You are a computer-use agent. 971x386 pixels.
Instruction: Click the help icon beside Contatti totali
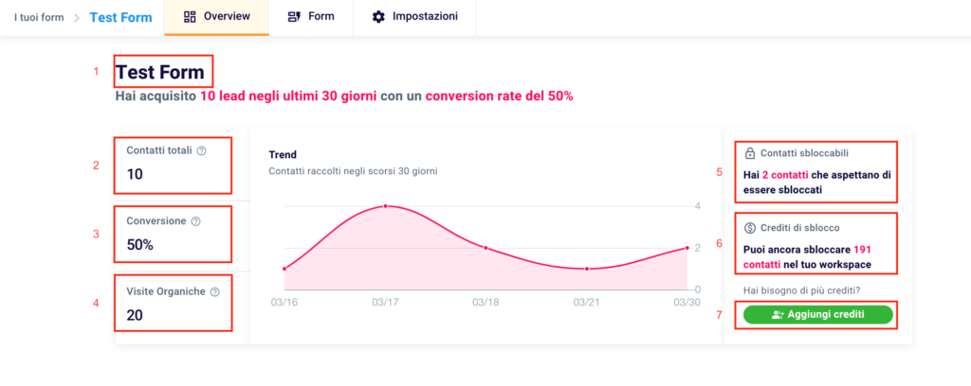[x=201, y=150]
